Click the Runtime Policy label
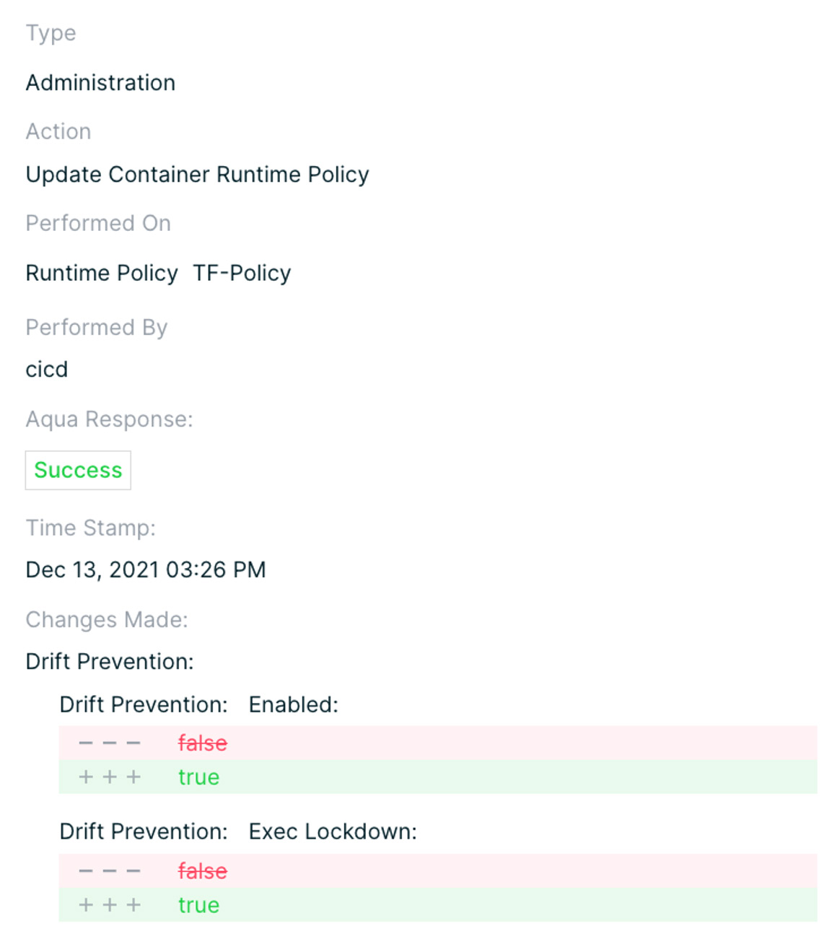The height and width of the screenshot is (939, 832). [x=102, y=273]
